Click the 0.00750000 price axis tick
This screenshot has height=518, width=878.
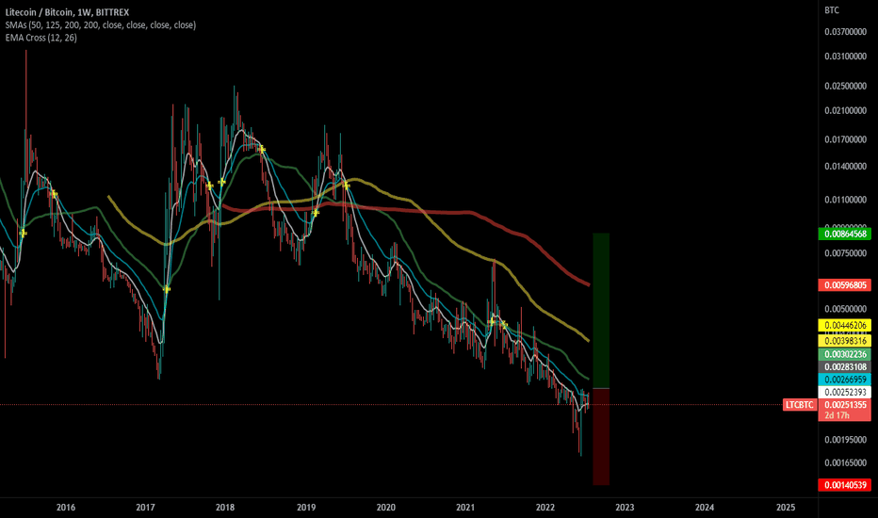tap(846, 253)
